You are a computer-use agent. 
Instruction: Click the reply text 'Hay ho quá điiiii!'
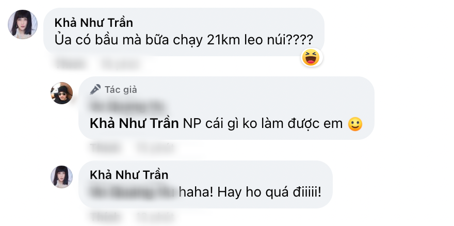(269, 192)
